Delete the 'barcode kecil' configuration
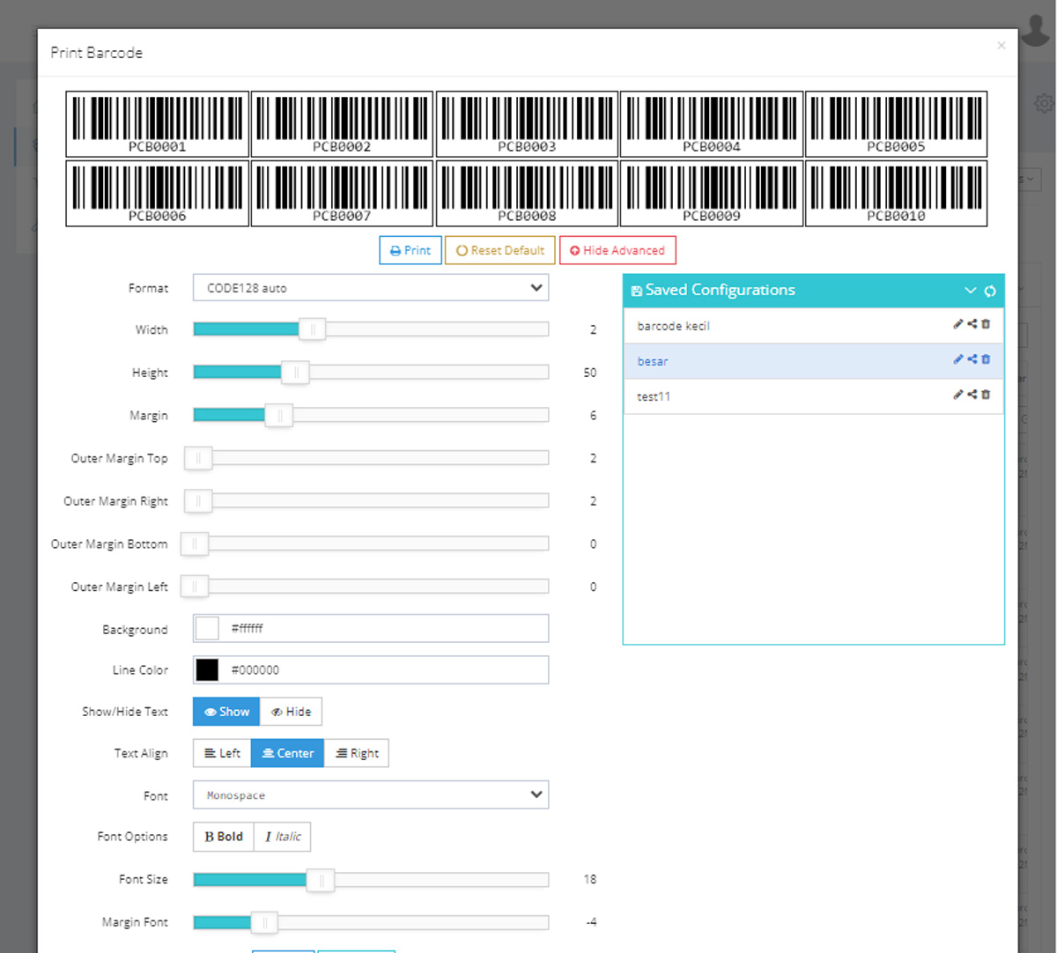Screen dimensions: 1057x953 [987, 324]
